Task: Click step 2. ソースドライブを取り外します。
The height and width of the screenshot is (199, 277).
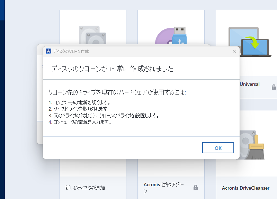Action: pyautogui.click(x=79, y=109)
